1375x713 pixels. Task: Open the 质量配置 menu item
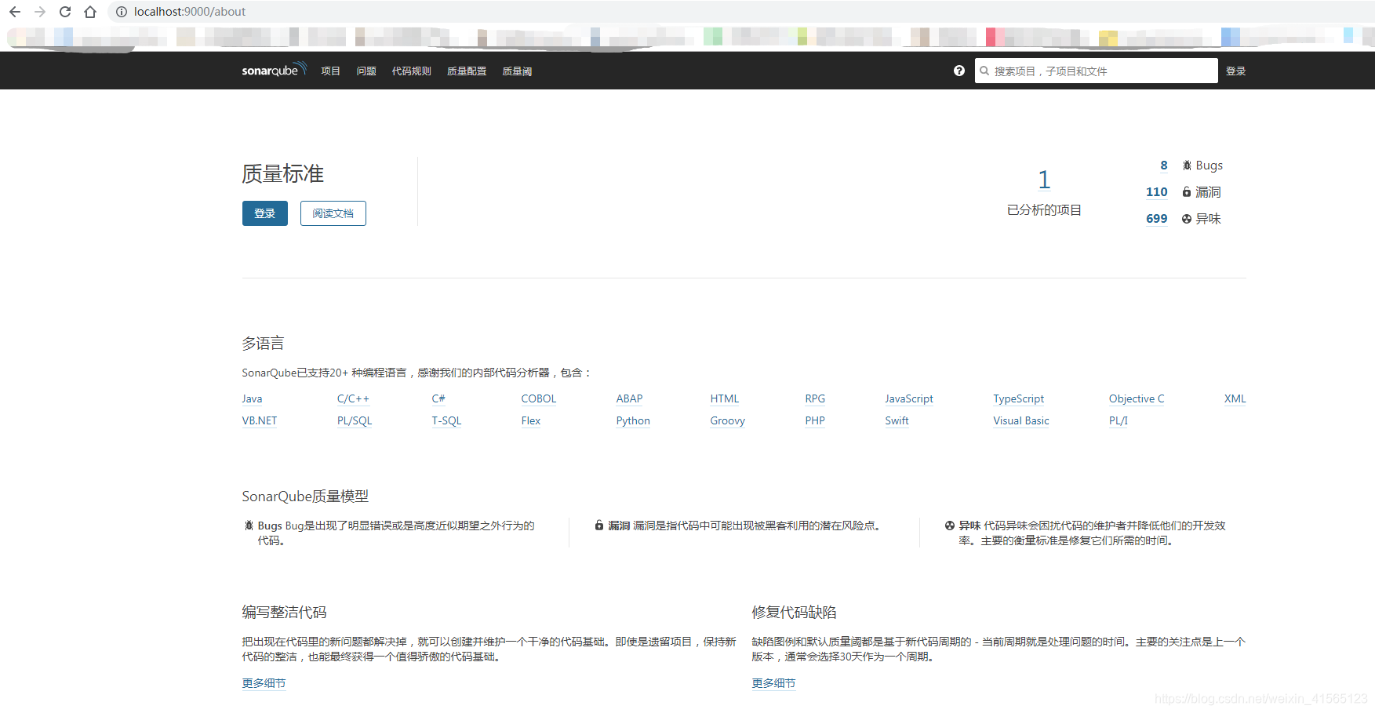(x=467, y=71)
